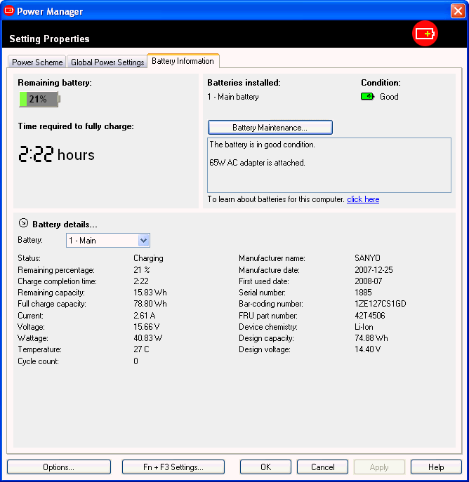Screen dimensions: 469x482
Task: Click the battery condition message box
Action: point(329,165)
